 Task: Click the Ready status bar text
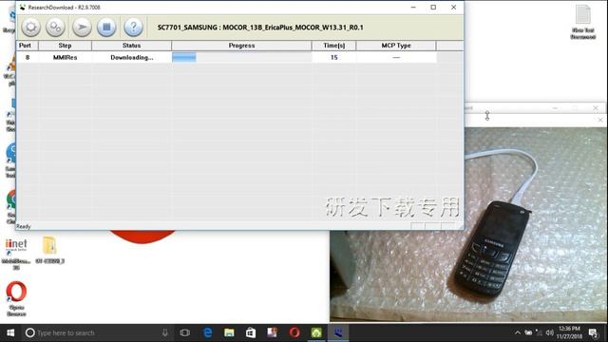pos(23,226)
